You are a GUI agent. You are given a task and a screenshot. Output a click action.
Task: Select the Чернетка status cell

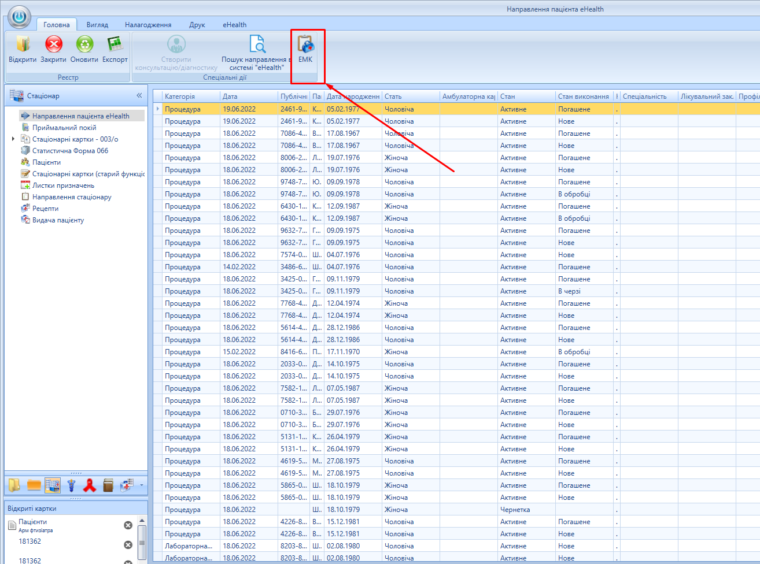[526, 510]
